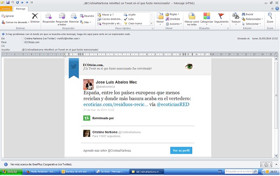Click the Reunión reply button
The width and height of the screenshot is (280, 176).
(87, 16)
